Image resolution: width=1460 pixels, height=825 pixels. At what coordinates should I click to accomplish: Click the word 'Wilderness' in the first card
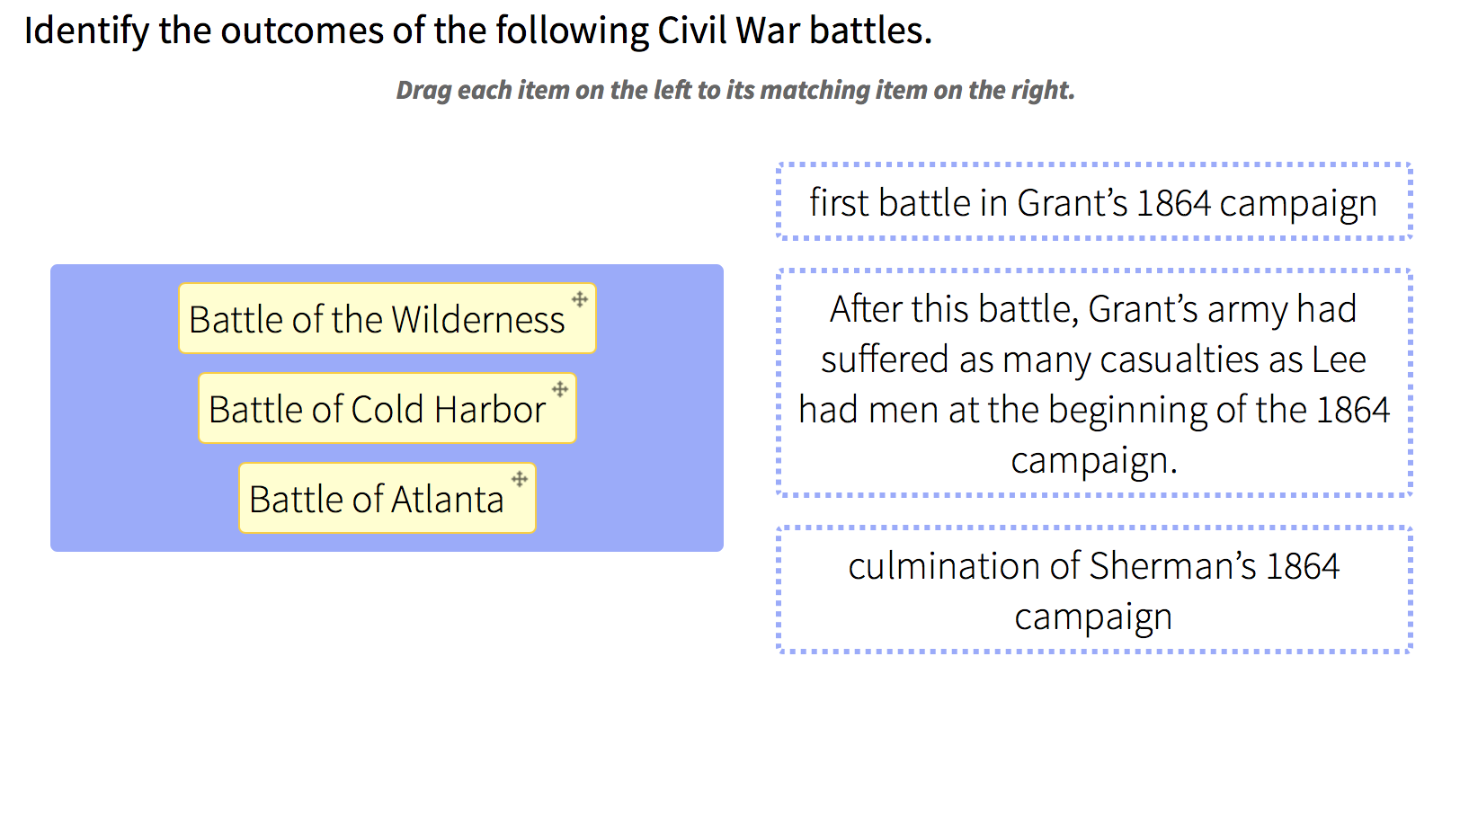coord(478,320)
